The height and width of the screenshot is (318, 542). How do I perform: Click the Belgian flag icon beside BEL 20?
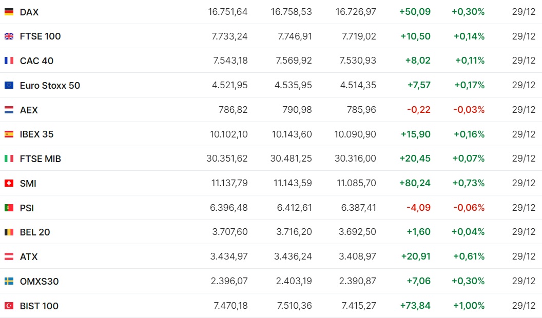click(x=9, y=232)
